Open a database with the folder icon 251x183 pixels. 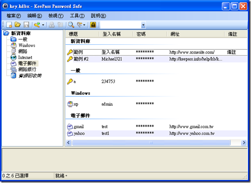pyautogui.click(x=18, y=25)
